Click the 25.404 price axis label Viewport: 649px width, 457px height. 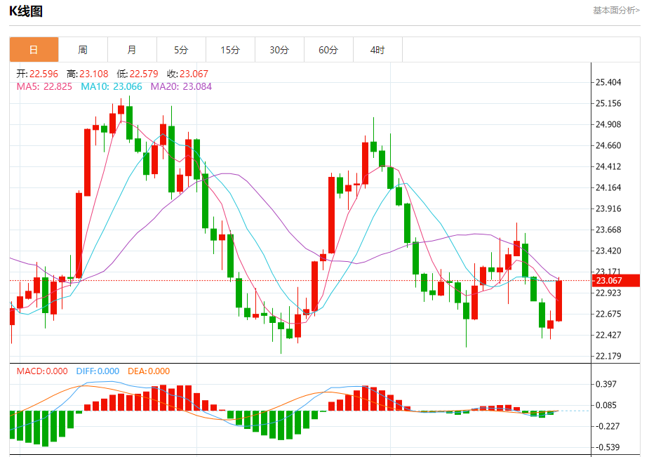[608, 82]
